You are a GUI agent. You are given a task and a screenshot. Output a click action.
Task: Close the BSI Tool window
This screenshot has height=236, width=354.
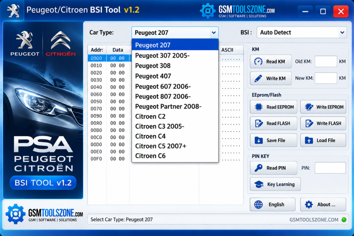point(341,11)
